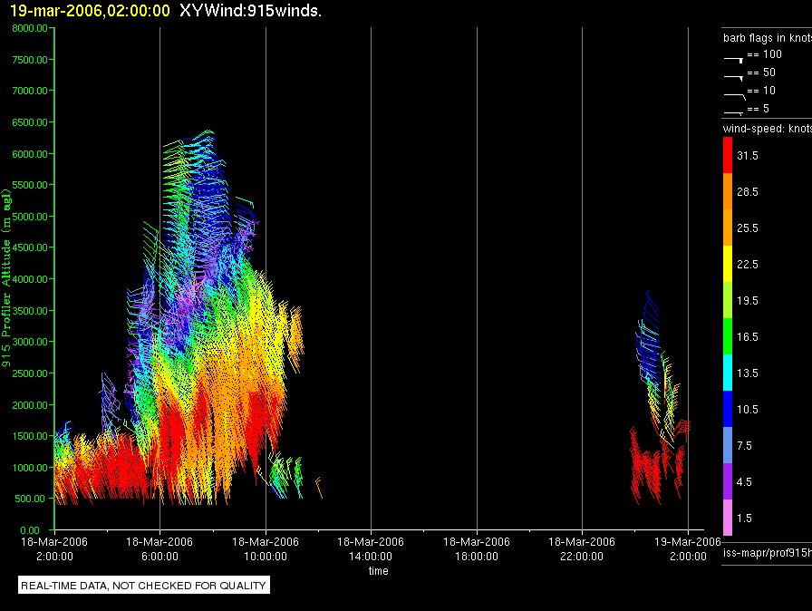Click the 10-knot barb flag symbol
Viewport: 812px width, 611px height.
734,96
